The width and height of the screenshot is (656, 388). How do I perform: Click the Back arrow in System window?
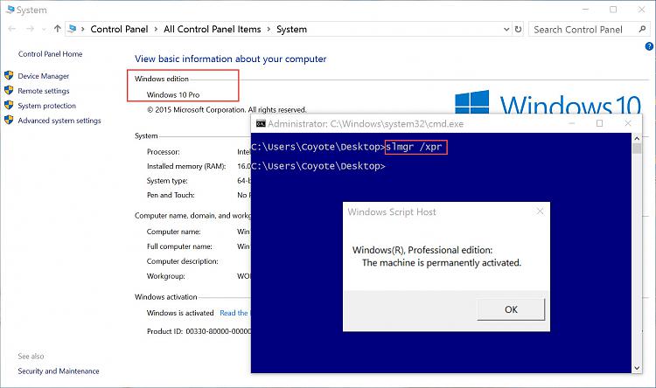click(x=11, y=29)
